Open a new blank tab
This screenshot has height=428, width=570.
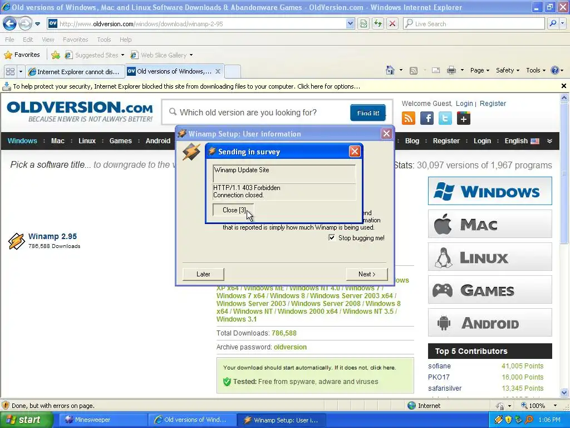233,71
